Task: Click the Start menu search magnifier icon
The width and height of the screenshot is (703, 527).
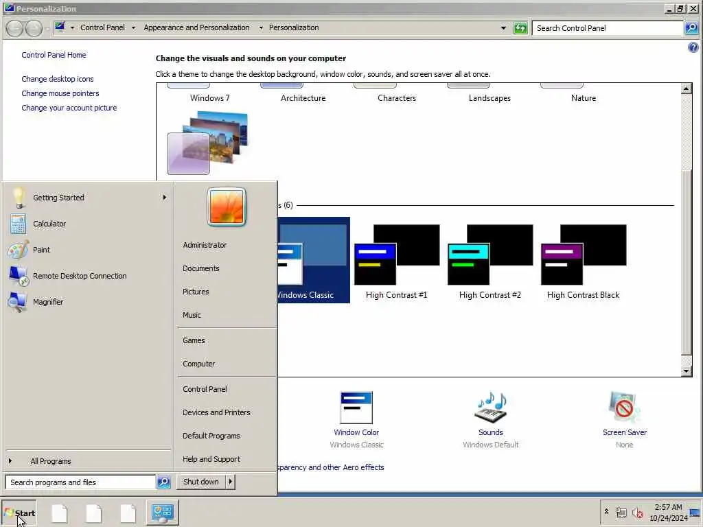Action: tap(163, 482)
